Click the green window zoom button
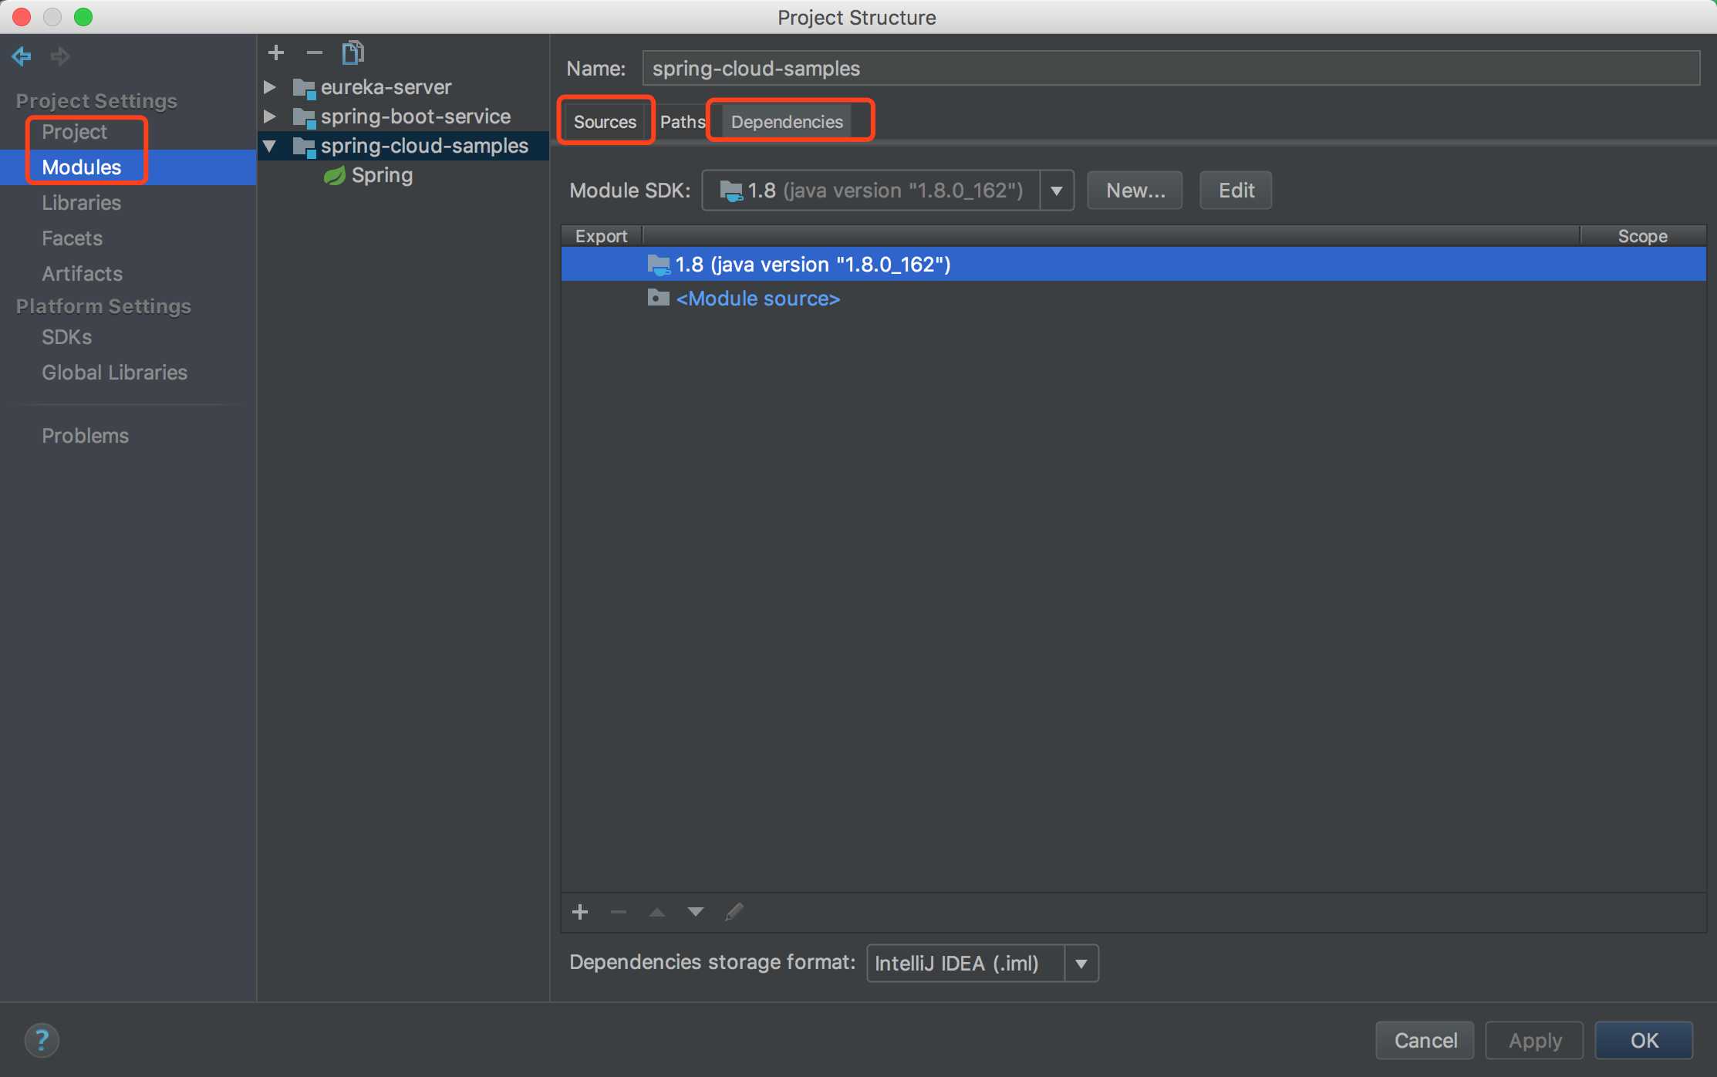Viewport: 1717px width, 1077px height. [x=83, y=17]
